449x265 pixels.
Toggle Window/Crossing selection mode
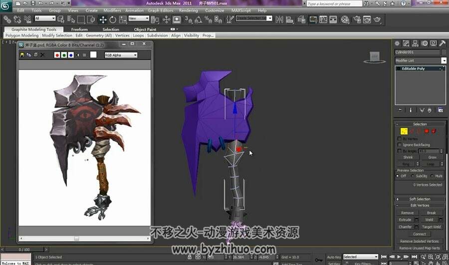91,19
